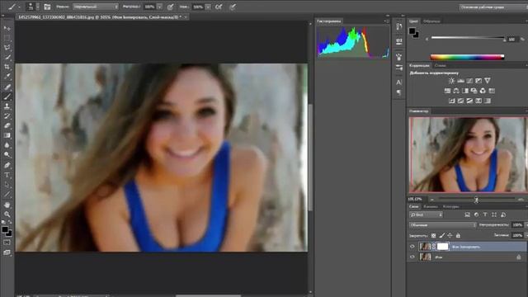Toggle lock image pixels (brush icon)
Screen dimensions: 528x297
pyautogui.click(x=442, y=236)
